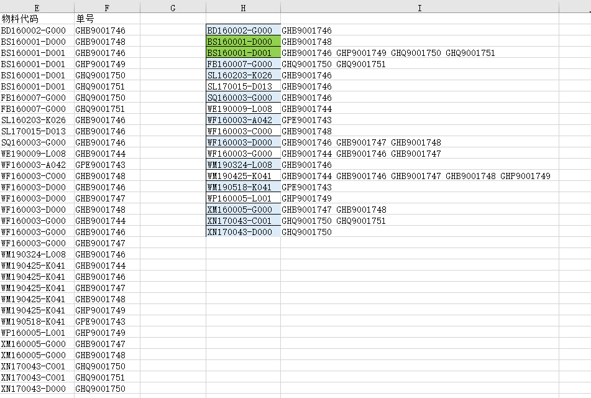
Task: Select WP160005-L001 cell in column H
Action: coord(243,198)
